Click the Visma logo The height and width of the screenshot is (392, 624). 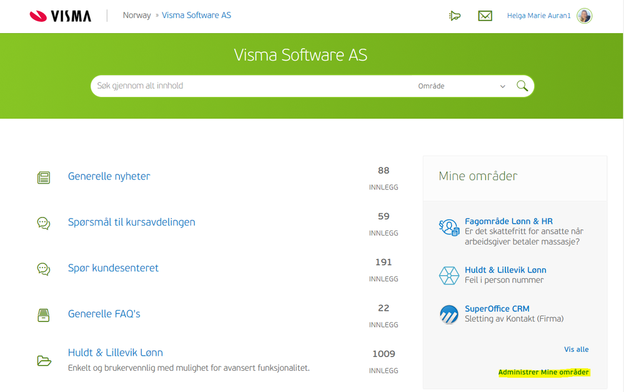[61, 16]
